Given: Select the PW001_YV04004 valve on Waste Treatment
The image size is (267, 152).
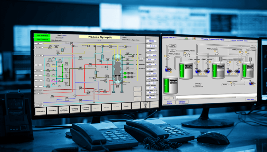Looking at the screenshot, I should click(188, 55).
